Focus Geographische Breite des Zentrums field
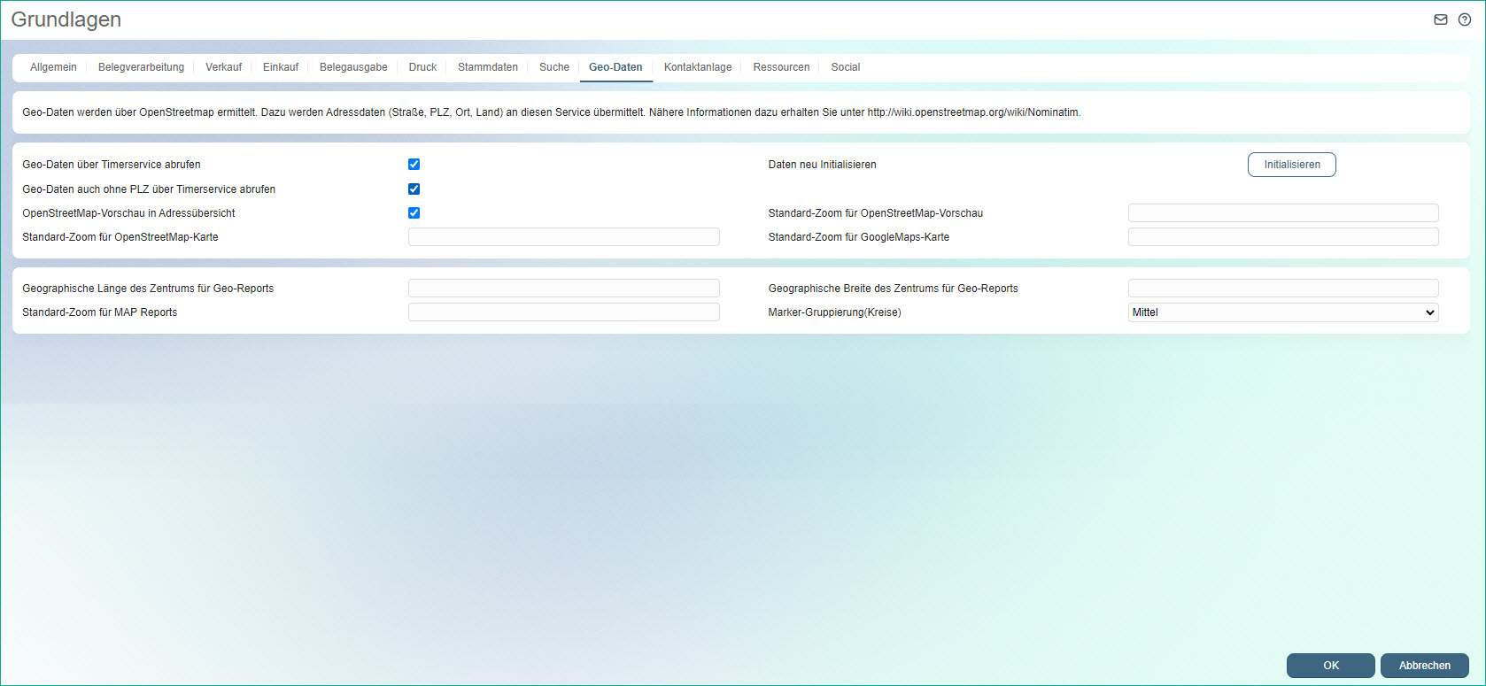Image resolution: width=1486 pixels, height=686 pixels. pos(1283,289)
